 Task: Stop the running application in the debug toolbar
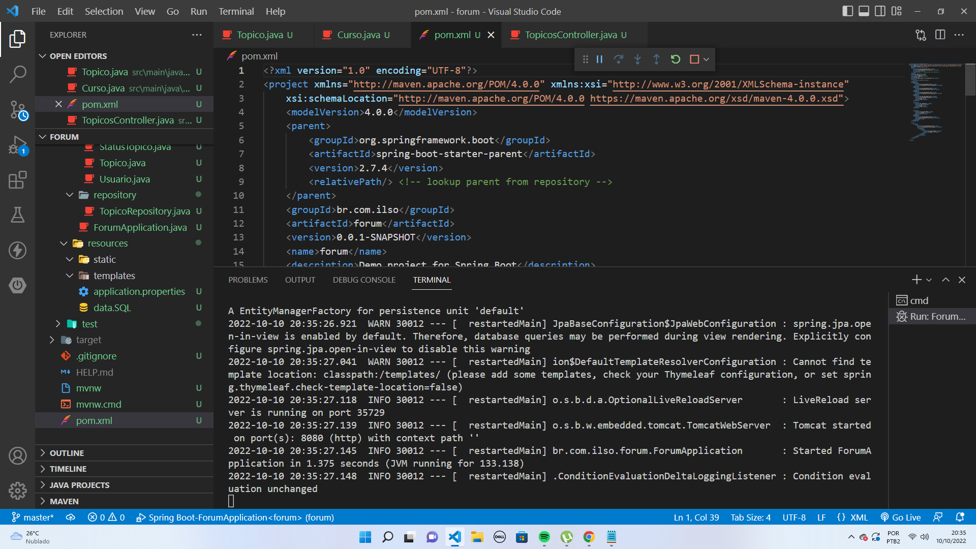pyautogui.click(x=694, y=59)
